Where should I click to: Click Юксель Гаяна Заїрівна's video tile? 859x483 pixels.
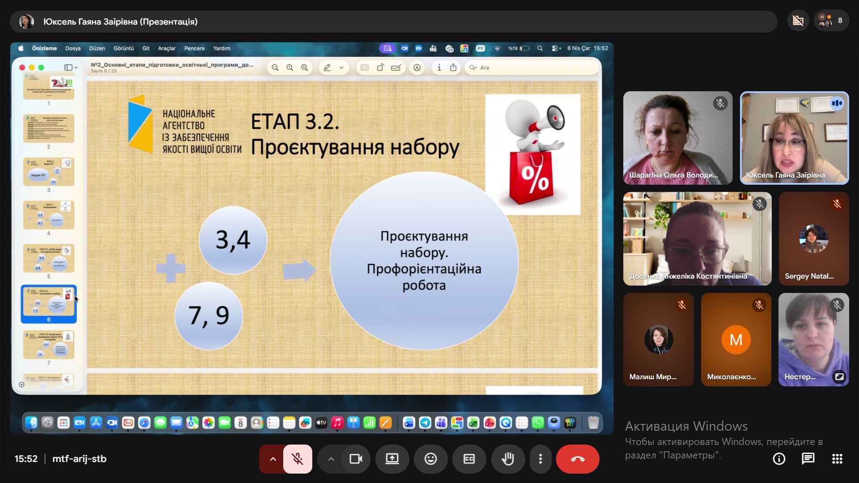click(794, 138)
